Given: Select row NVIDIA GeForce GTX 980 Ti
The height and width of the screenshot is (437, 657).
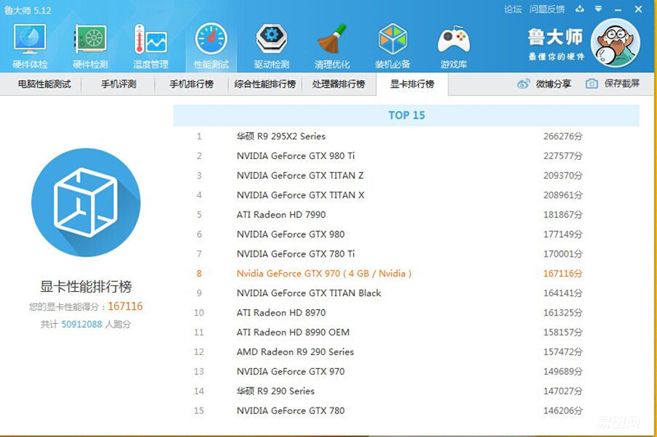Looking at the screenshot, I should pos(407,156).
